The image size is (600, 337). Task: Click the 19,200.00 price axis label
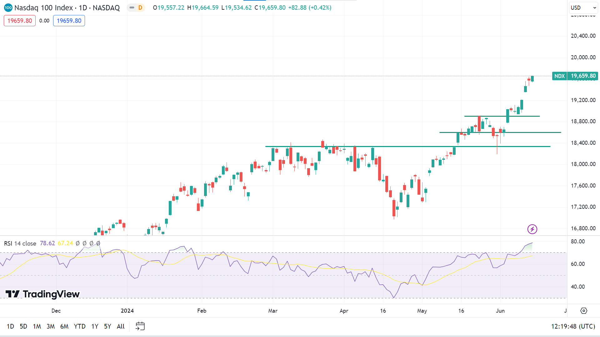point(583,100)
